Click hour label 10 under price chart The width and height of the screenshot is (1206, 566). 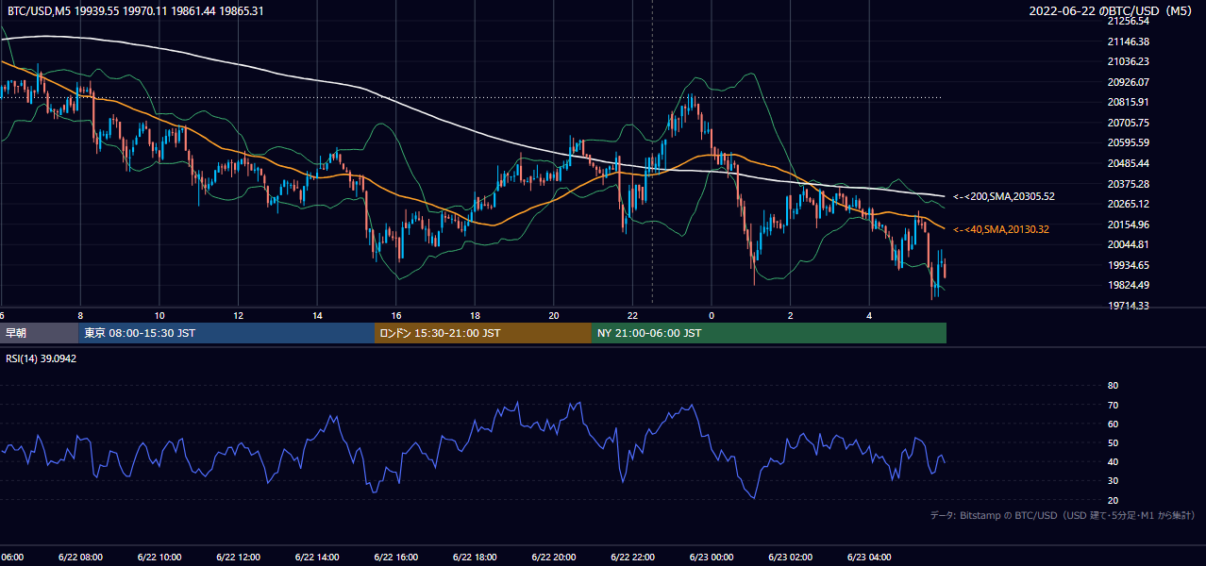[x=159, y=315]
